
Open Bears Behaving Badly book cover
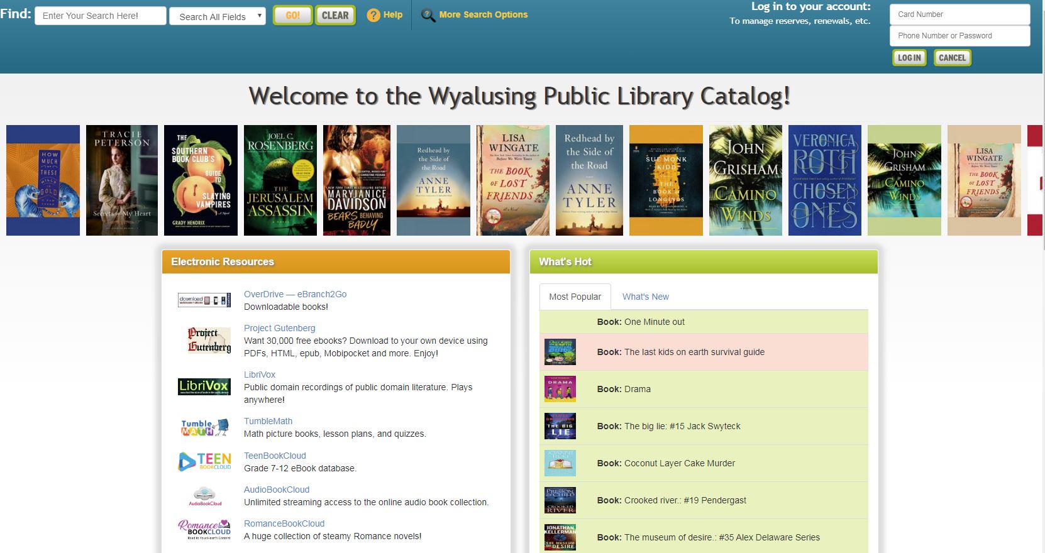(357, 180)
